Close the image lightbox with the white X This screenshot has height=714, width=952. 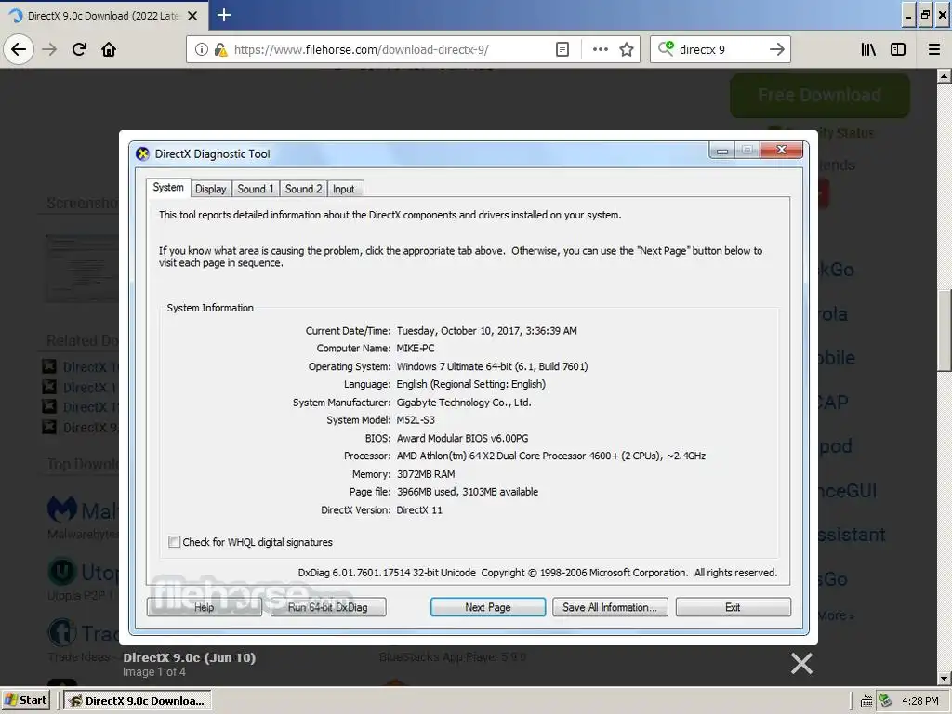point(801,663)
